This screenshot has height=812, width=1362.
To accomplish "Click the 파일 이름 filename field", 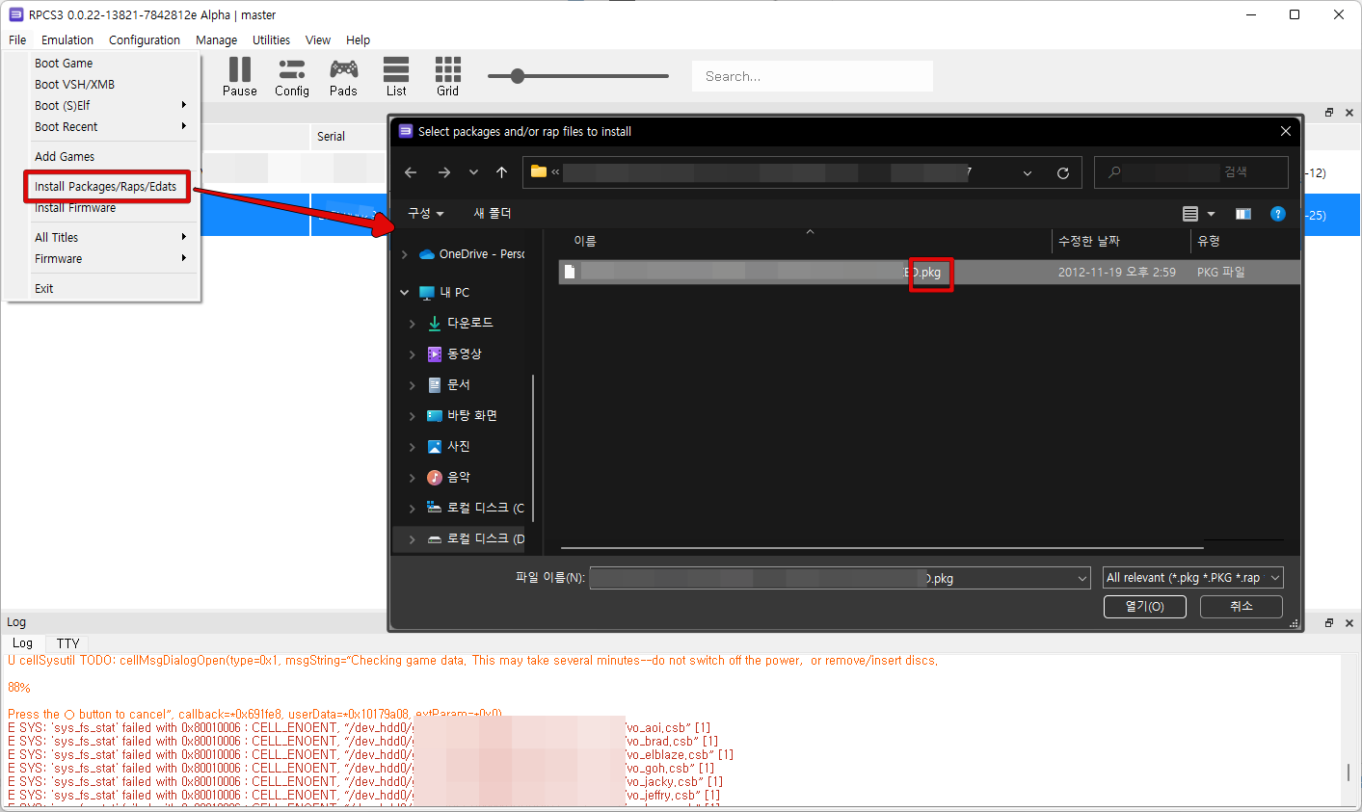I will pyautogui.click(x=840, y=578).
